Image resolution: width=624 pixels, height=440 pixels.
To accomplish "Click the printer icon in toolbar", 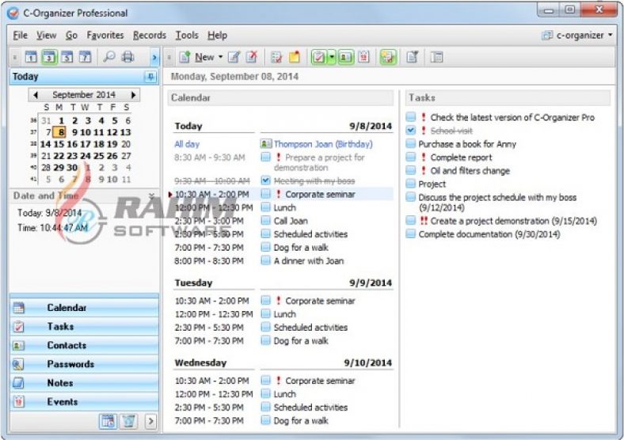I will click(x=127, y=57).
